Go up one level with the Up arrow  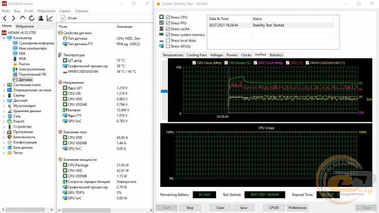click(23, 18)
